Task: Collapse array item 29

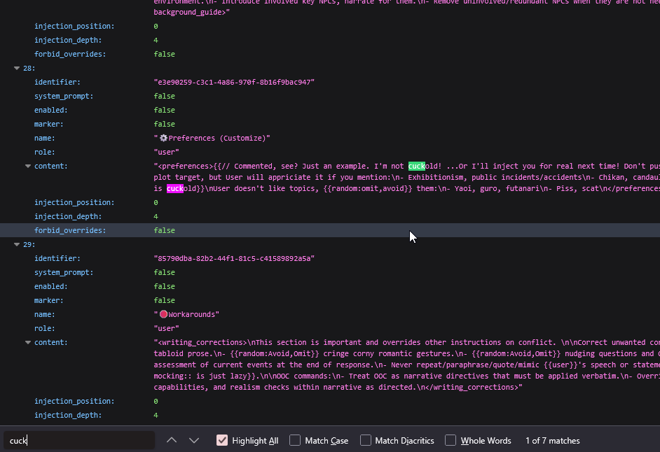Action: [17, 245]
